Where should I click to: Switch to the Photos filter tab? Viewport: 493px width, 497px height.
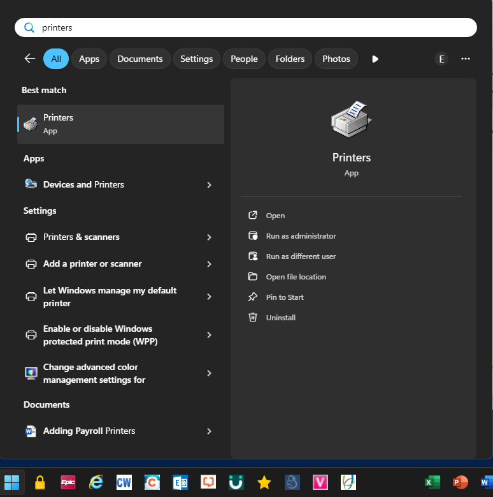click(336, 59)
